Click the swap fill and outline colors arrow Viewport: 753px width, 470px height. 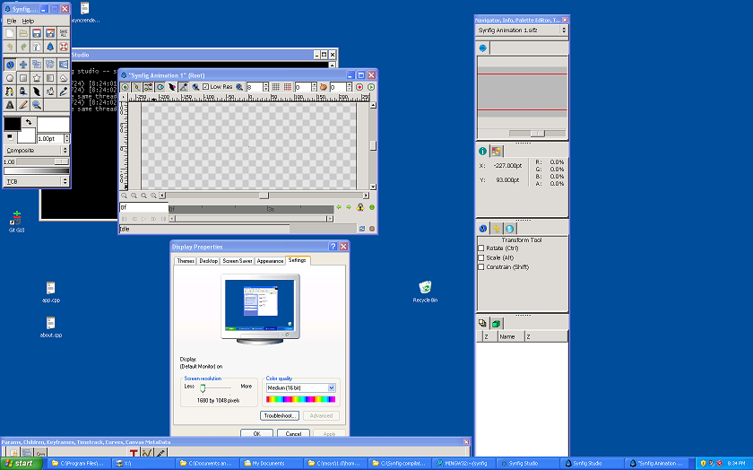28,121
